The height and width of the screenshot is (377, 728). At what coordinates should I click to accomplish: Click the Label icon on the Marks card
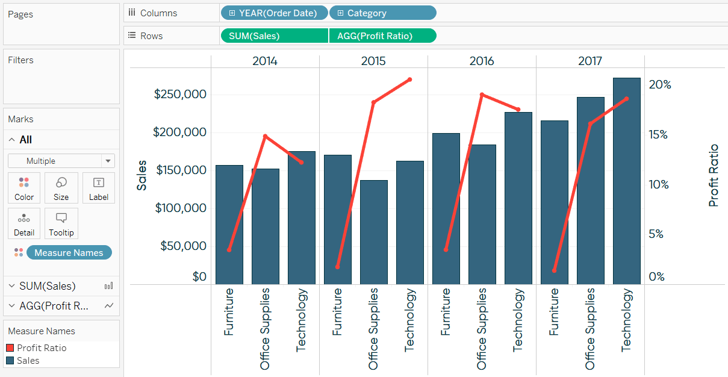pos(98,187)
